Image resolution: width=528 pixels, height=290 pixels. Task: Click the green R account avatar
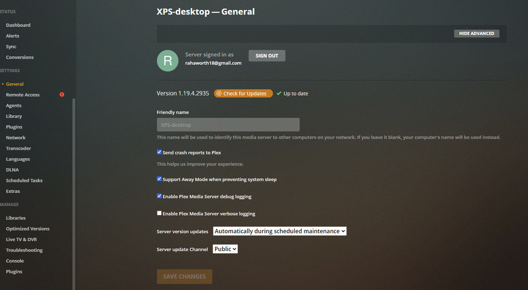click(x=168, y=61)
